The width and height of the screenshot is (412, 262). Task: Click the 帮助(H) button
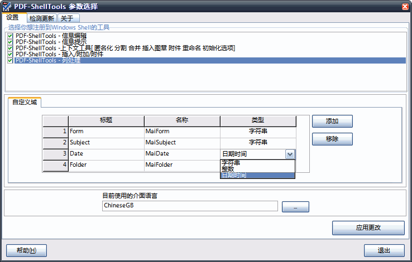click(x=26, y=250)
